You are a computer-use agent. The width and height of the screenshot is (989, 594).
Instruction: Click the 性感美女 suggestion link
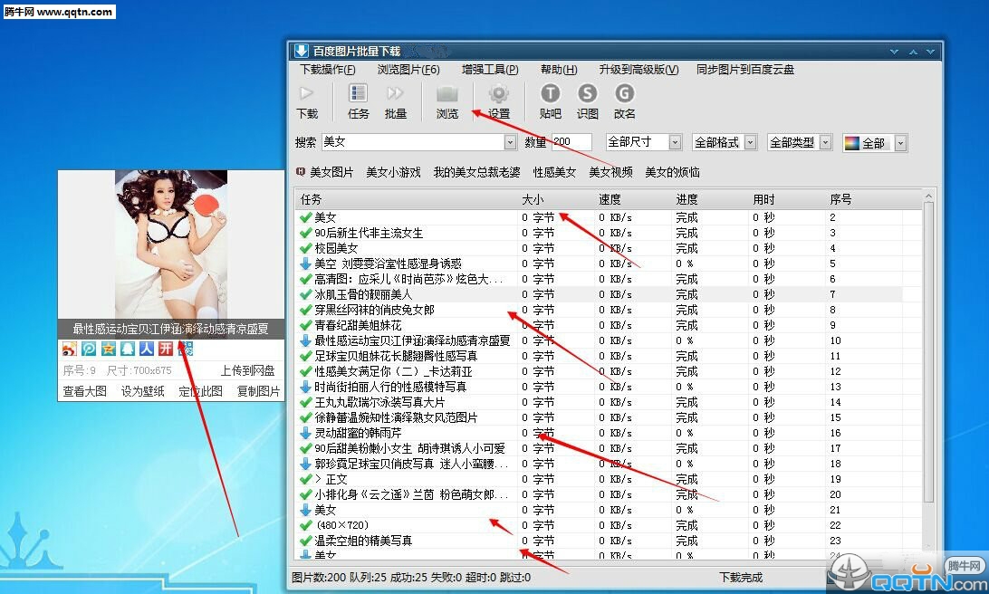click(x=554, y=172)
